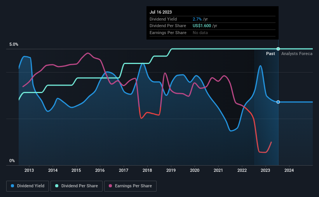Click the blue Dividend Yield legend dot
Screen dimensions: 319x197
tap(12, 186)
